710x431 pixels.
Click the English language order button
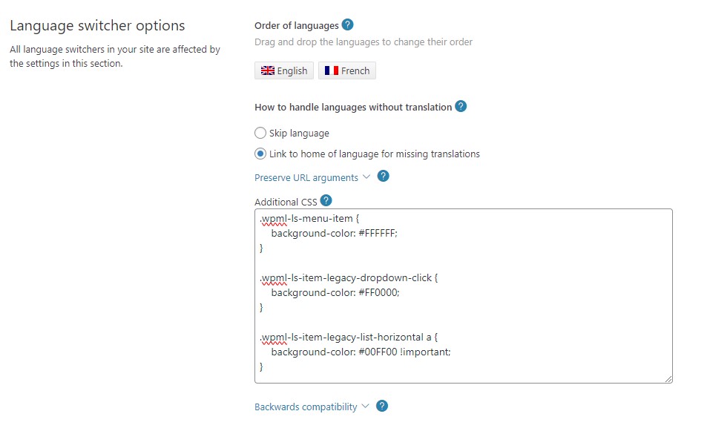[x=284, y=70]
